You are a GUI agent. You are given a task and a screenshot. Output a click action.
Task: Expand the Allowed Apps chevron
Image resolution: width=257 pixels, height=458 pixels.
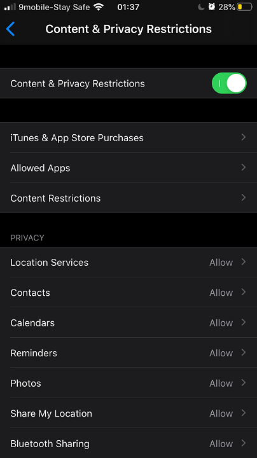click(244, 167)
